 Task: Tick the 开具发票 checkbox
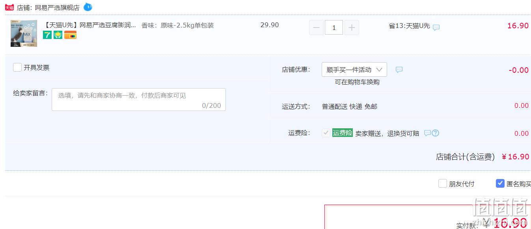17,67
